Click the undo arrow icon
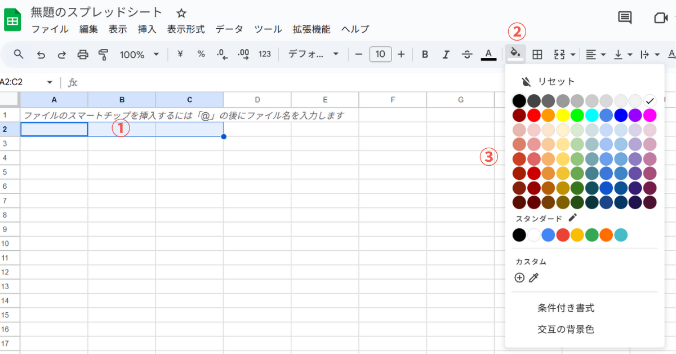Viewport: 676px width, 354px height. (x=41, y=55)
